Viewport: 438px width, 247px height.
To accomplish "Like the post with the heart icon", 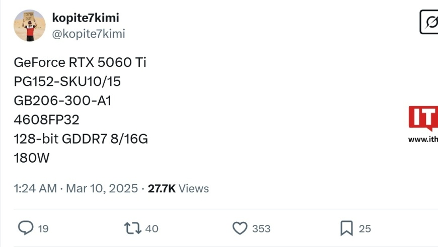I will click(x=240, y=228).
